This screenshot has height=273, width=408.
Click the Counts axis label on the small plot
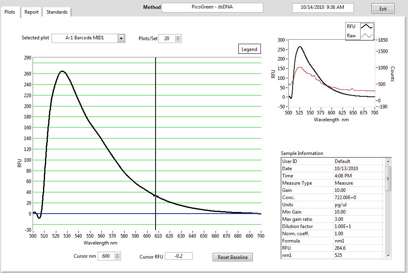pyautogui.click(x=393, y=74)
